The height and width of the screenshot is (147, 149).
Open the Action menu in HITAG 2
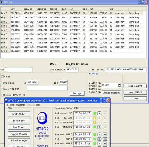12,105
